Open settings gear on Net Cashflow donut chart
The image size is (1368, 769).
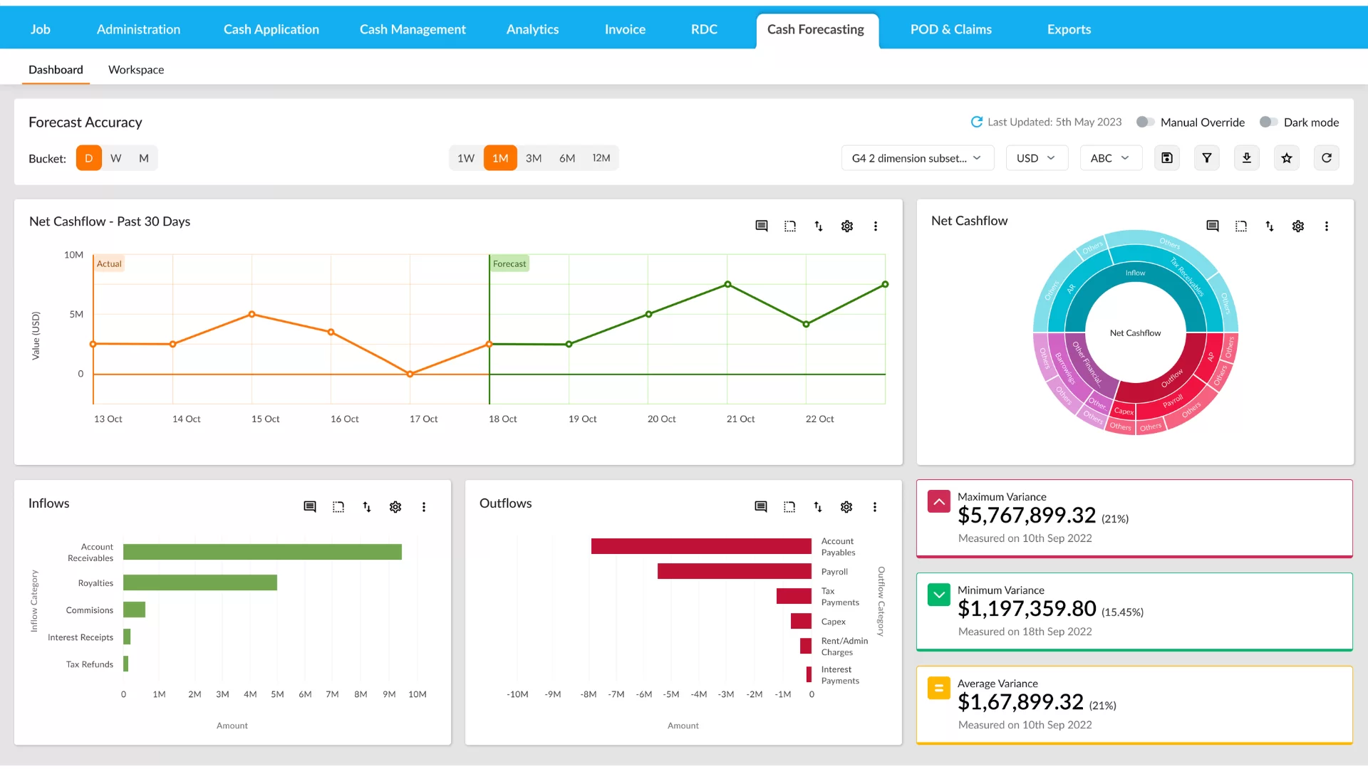coord(1298,226)
